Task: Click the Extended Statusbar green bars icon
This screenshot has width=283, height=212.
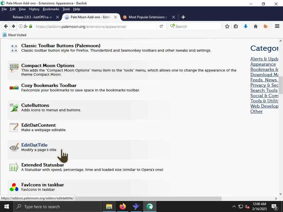Action: point(14,167)
